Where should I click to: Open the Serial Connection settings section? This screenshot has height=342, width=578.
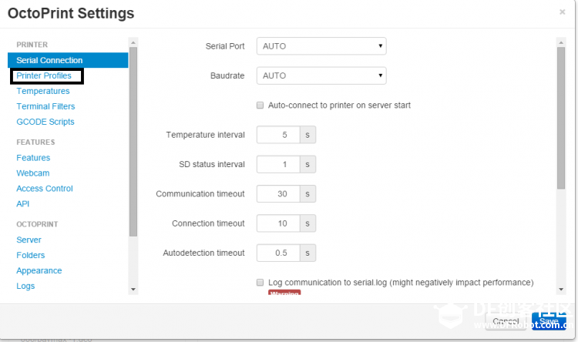[x=68, y=60]
